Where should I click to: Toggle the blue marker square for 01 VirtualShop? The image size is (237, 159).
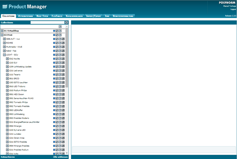[x=54, y=31]
